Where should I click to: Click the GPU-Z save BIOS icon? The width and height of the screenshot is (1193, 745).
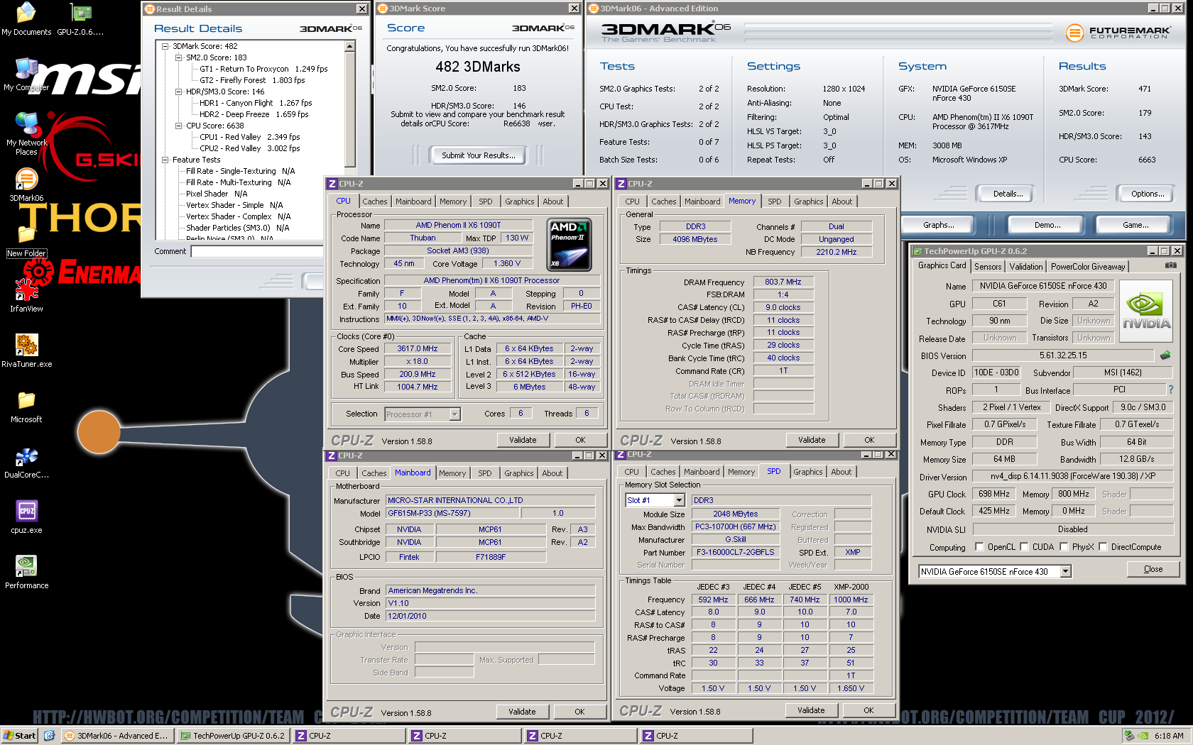(1165, 355)
